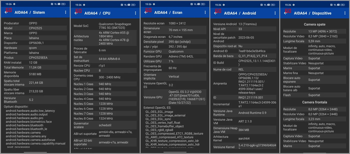Select the Dispozitiv OP56DBL1 row
This screenshot has width=350, height=154.
pos(35,43)
